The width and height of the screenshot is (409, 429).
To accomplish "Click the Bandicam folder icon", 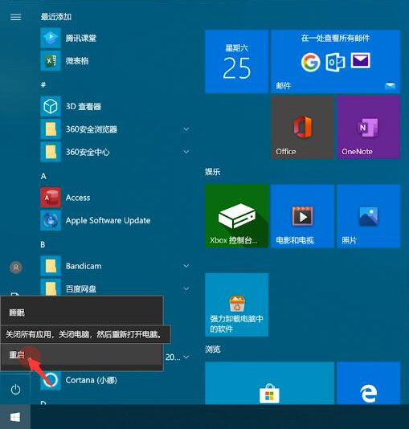I will coord(51,266).
